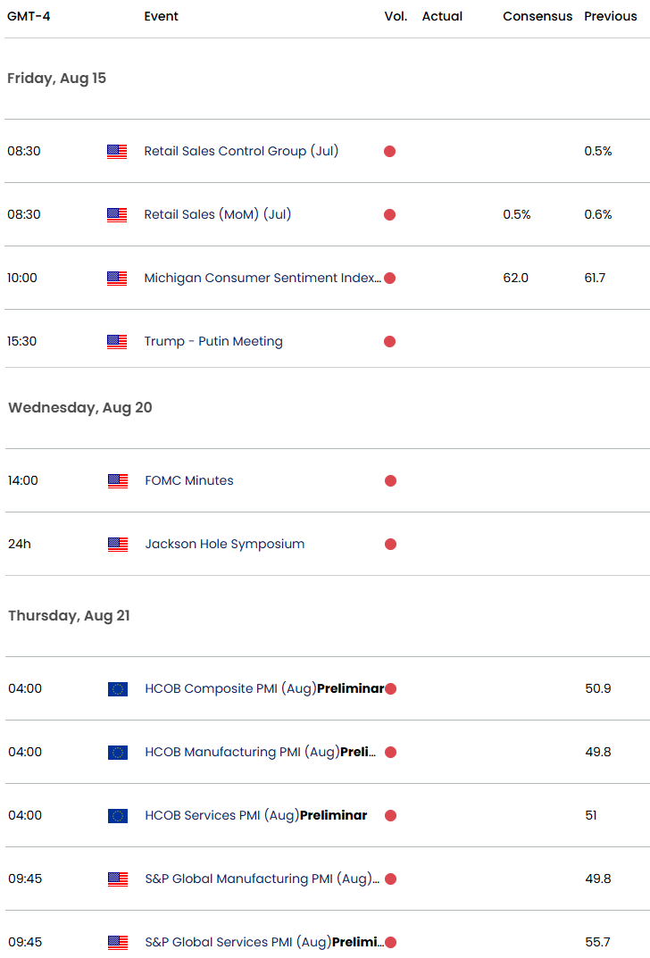Viewport: 650px width, 958px height.
Task: Open the FOMC Minutes event details
Action: 189,480
